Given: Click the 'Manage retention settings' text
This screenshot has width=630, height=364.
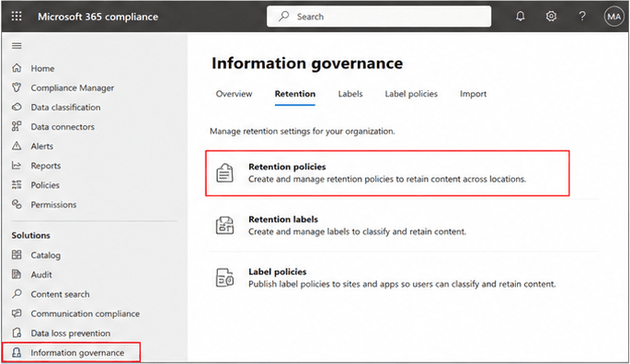Looking at the screenshot, I should coord(303,131).
